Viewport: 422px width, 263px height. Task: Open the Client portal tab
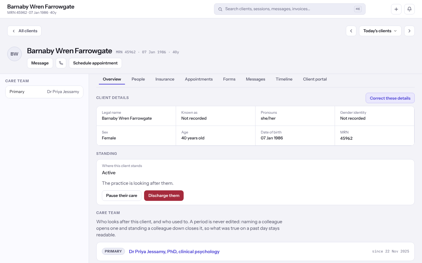coord(315,79)
